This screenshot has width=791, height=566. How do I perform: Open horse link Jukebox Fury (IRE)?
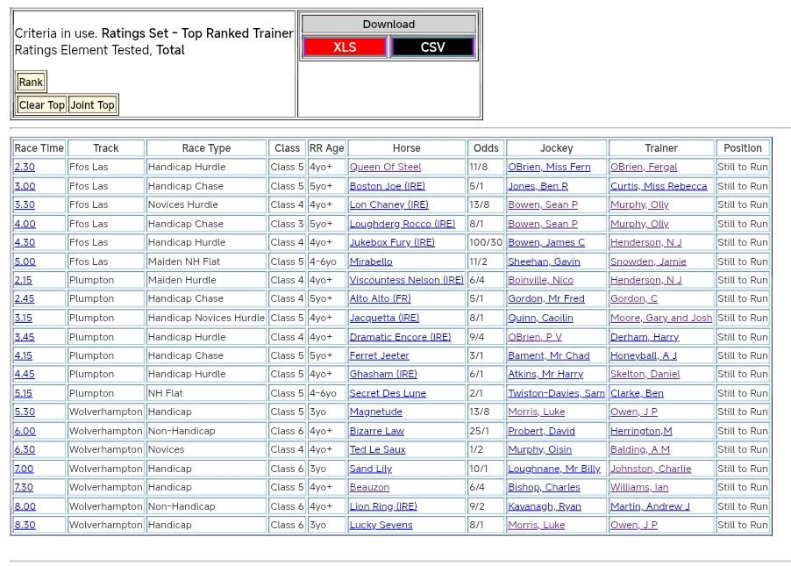(391, 242)
